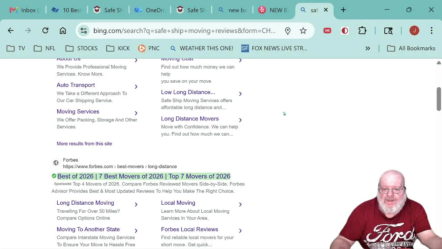The width and height of the screenshot is (442, 249).
Task: Open the FOX NEWS LIVE STR bookmark
Action: 274,48
